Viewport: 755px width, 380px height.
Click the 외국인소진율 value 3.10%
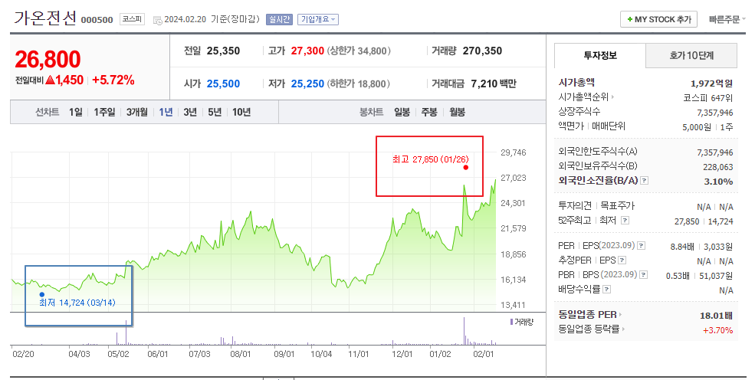pyautogui.click(x=718, y=182)
